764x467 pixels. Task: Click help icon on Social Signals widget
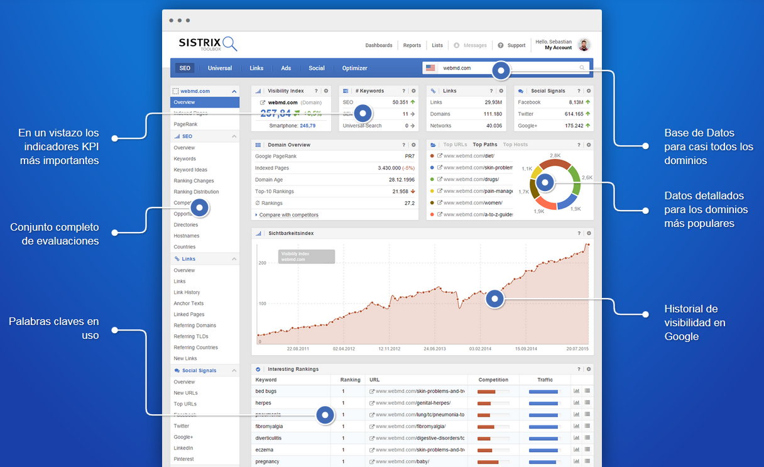(x=579, y=91)
